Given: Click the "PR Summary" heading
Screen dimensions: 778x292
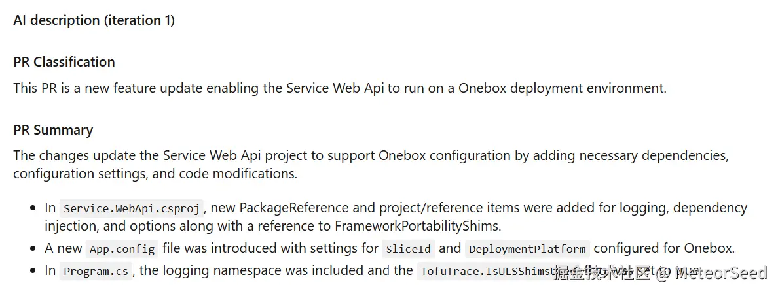Looking at the screenshot, I should tap(53, 130).
